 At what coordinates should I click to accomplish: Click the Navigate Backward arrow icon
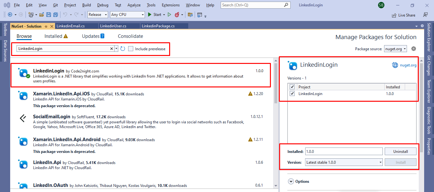10,15
